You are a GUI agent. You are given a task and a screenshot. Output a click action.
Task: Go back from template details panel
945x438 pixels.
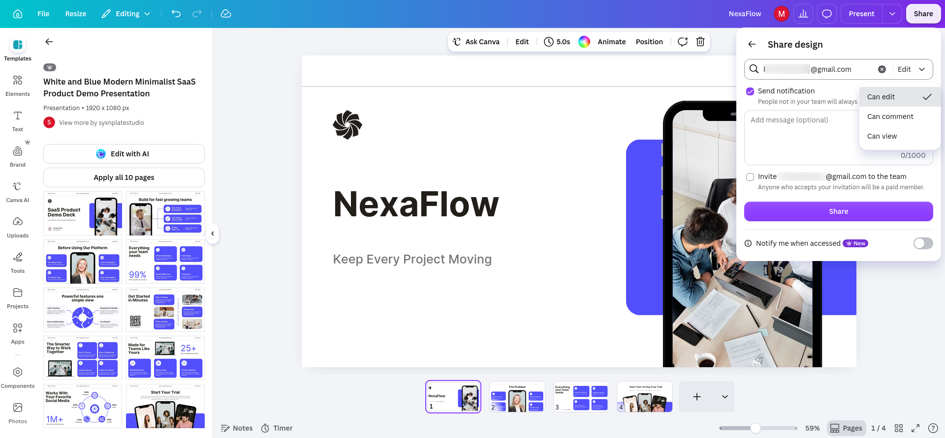(x=49, y=42)
